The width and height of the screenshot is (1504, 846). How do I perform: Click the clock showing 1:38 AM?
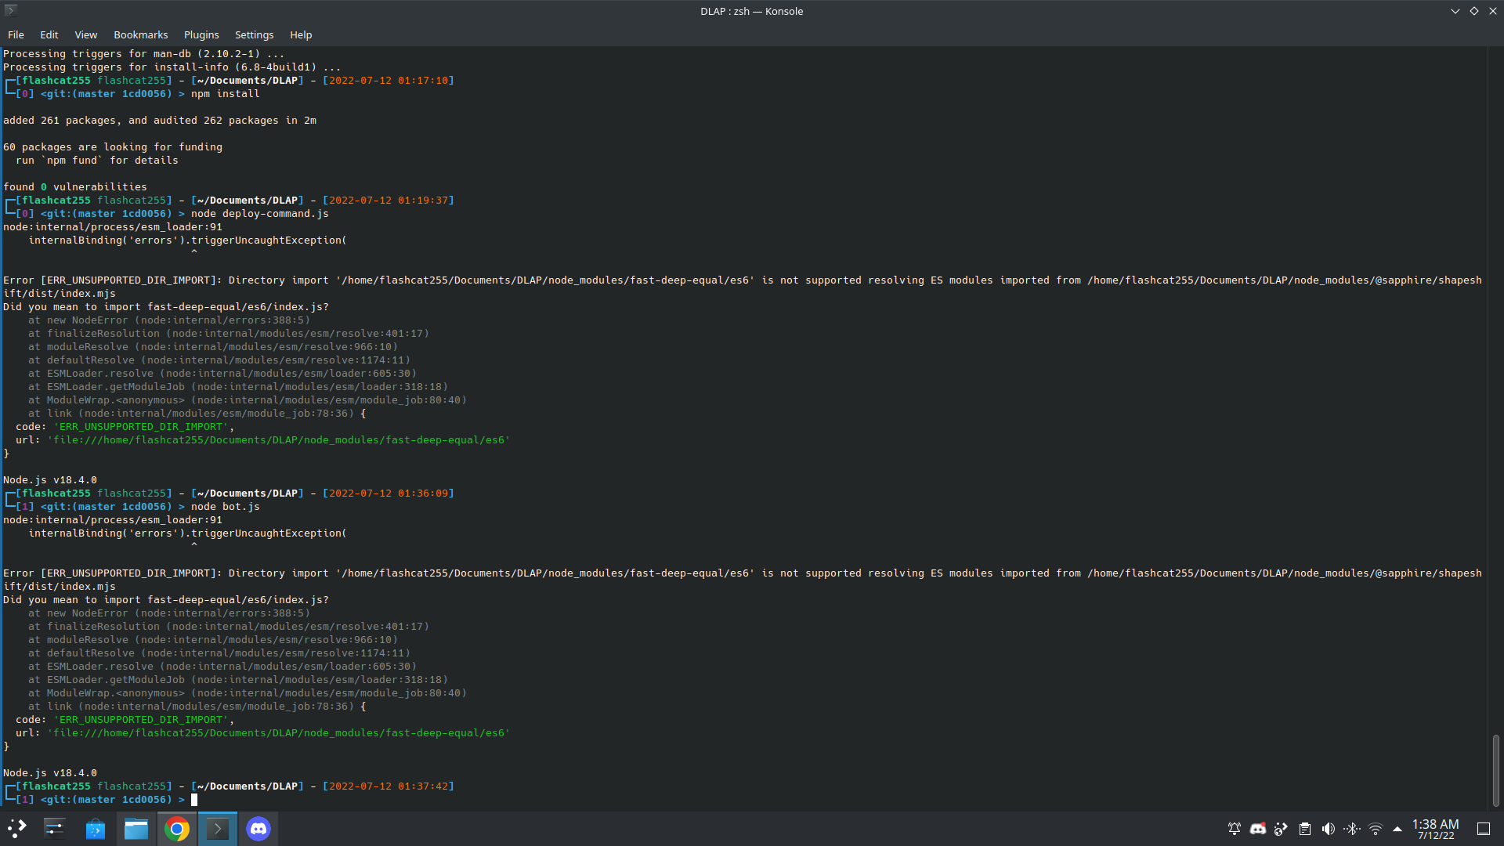pyautogui.click(x=1435, y=829)
